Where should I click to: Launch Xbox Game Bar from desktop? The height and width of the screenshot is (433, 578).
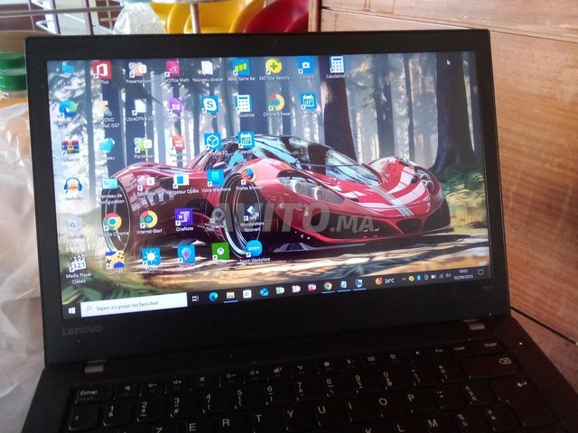pos(241,69)
